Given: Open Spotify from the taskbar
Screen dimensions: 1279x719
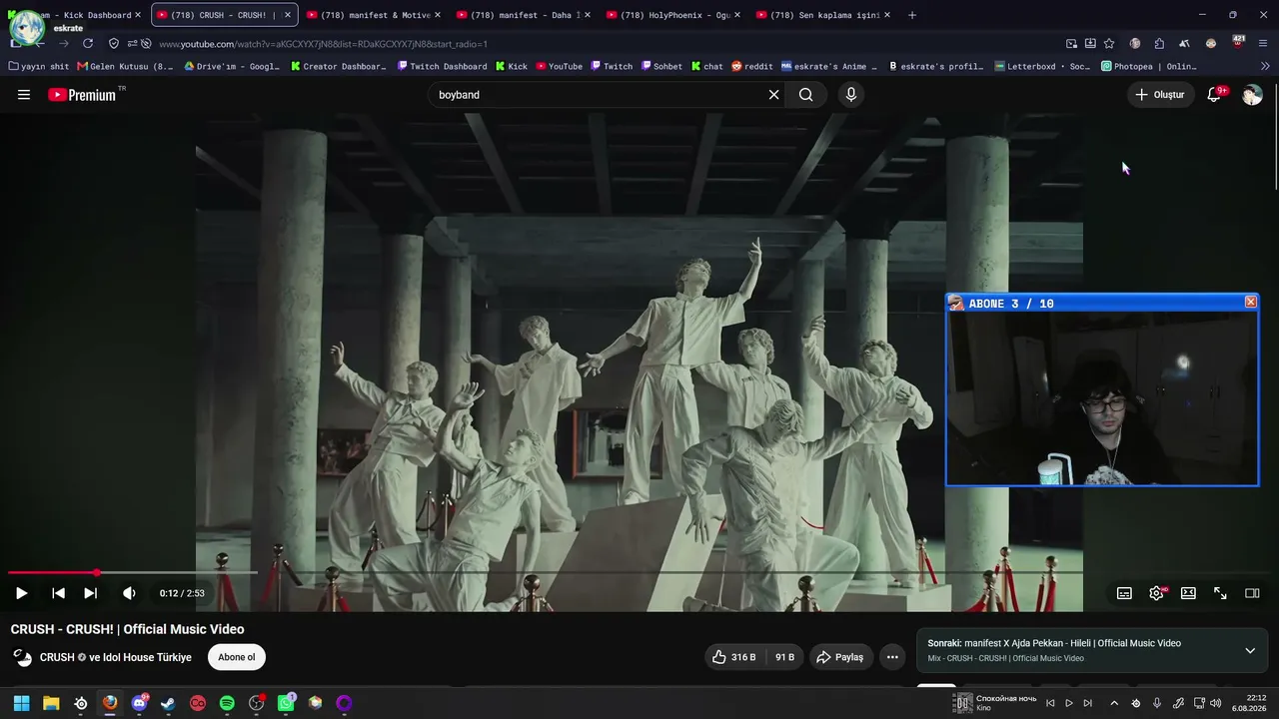Looking at the screenshot, I should pos(227,703).
